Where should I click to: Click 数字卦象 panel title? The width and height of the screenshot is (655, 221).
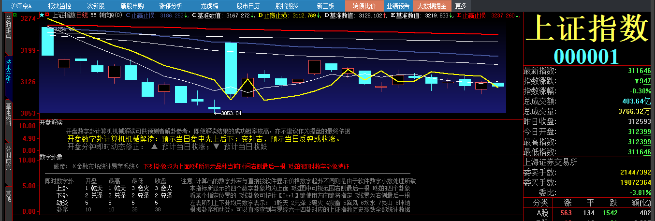[x=51, y=157]
